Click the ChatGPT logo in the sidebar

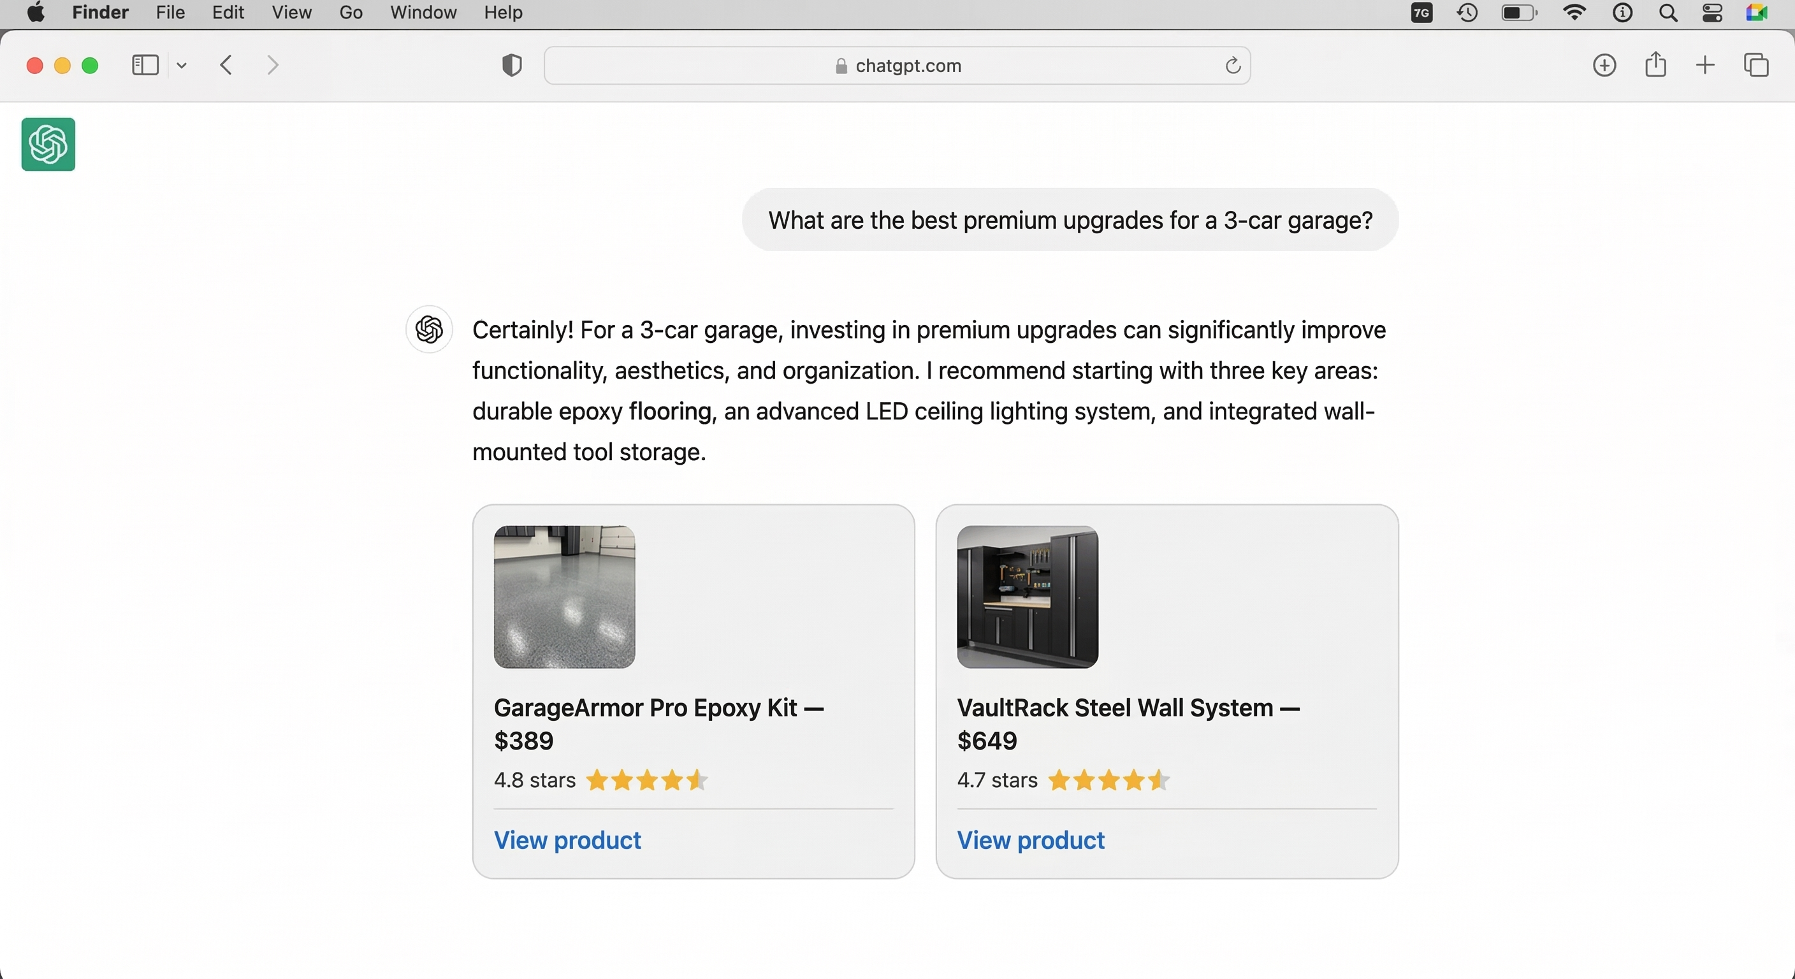point(47,144)
